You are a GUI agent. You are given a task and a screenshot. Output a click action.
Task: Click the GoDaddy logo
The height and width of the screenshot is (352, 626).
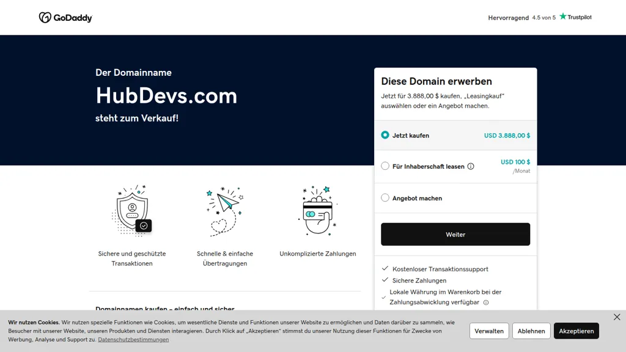[x=65, y=18]
